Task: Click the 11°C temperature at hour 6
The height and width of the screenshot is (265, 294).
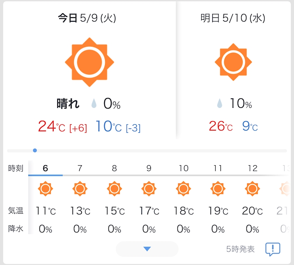Action: click(45, 211)
